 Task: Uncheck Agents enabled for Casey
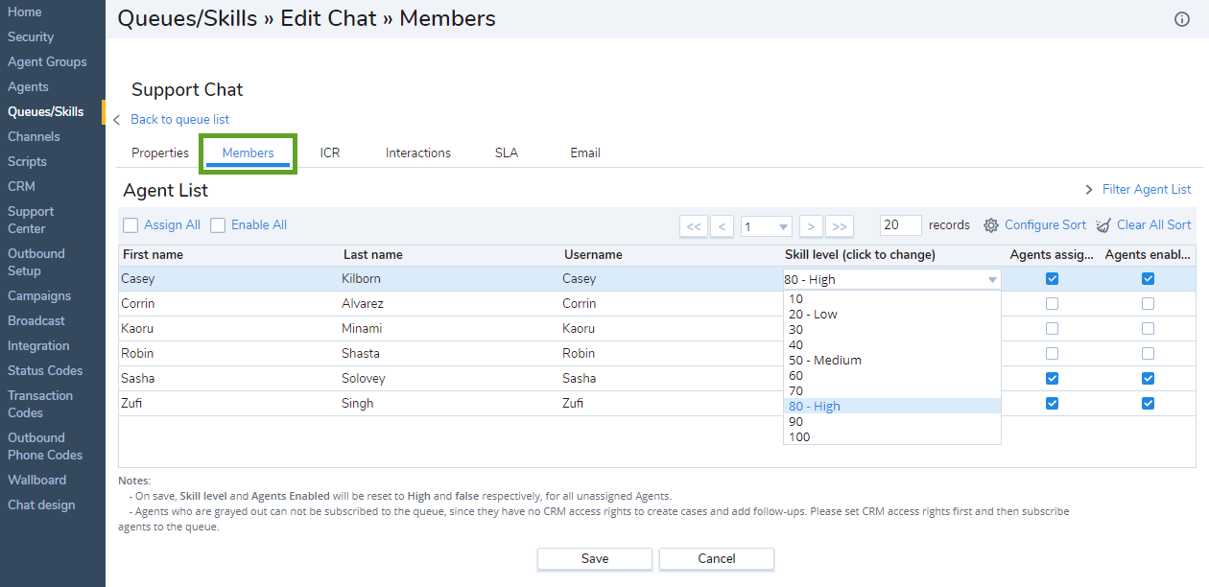[1148, 279]
